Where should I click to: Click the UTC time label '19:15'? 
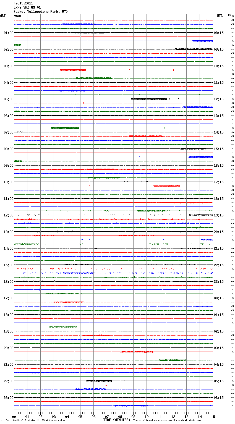click(x=219, y=215)
